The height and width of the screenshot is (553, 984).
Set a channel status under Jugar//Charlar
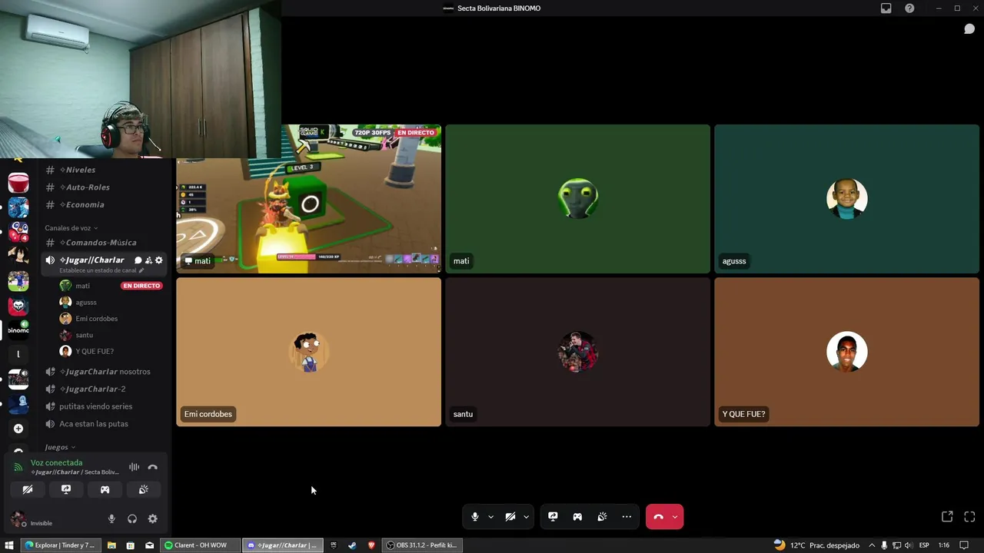(101, 270)
